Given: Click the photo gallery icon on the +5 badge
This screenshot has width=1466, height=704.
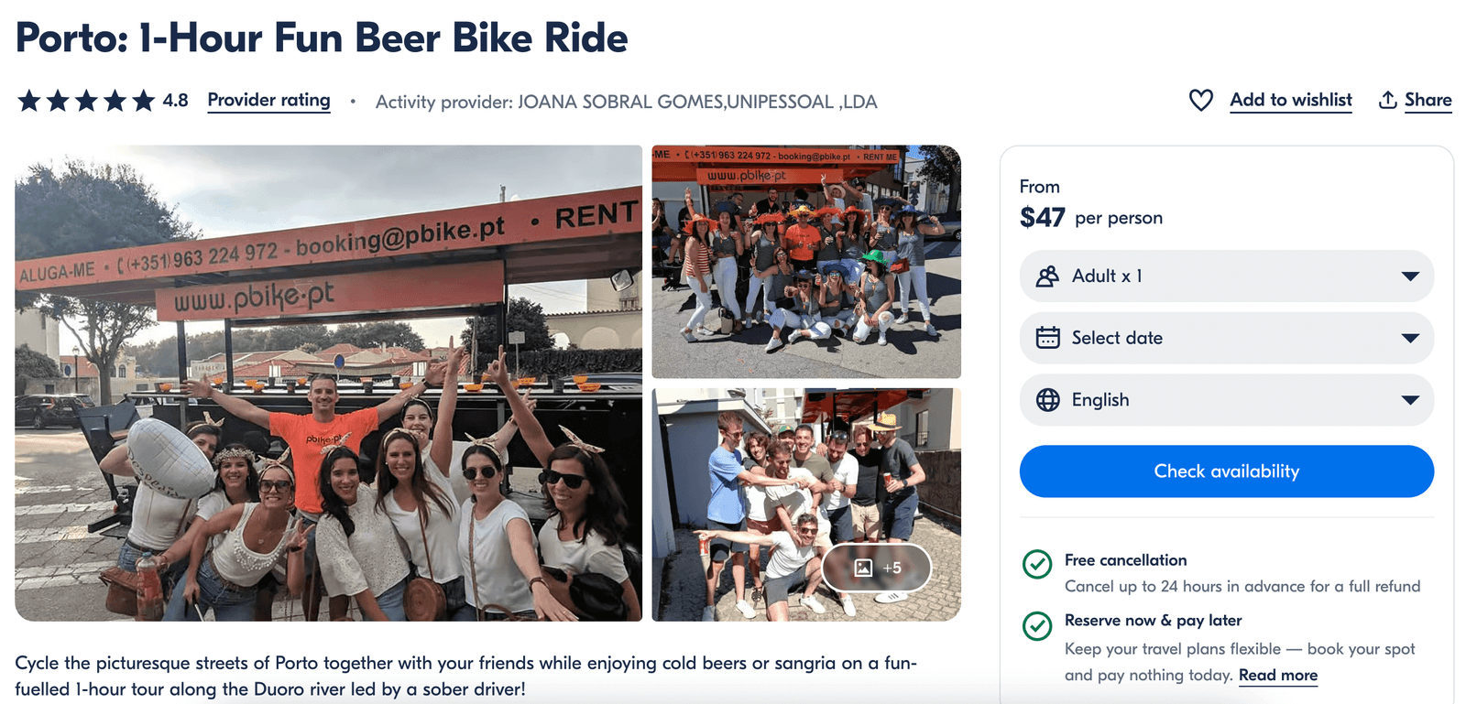Looking at the screenshot, I should point(862,568).
